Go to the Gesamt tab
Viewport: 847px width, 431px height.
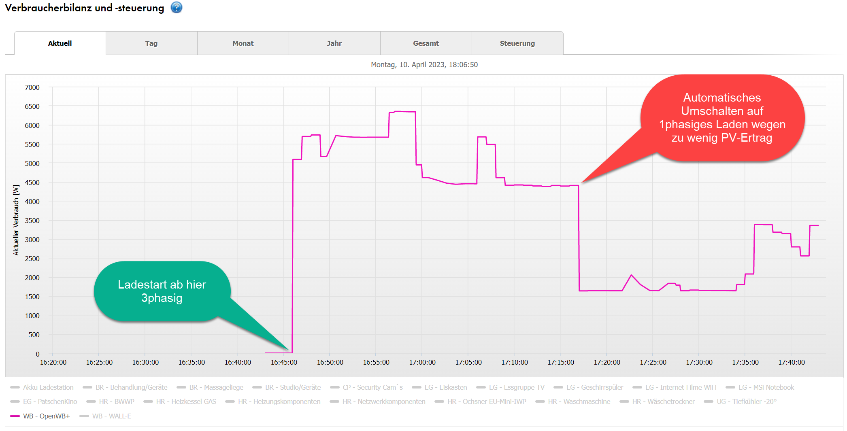point(426,43)
